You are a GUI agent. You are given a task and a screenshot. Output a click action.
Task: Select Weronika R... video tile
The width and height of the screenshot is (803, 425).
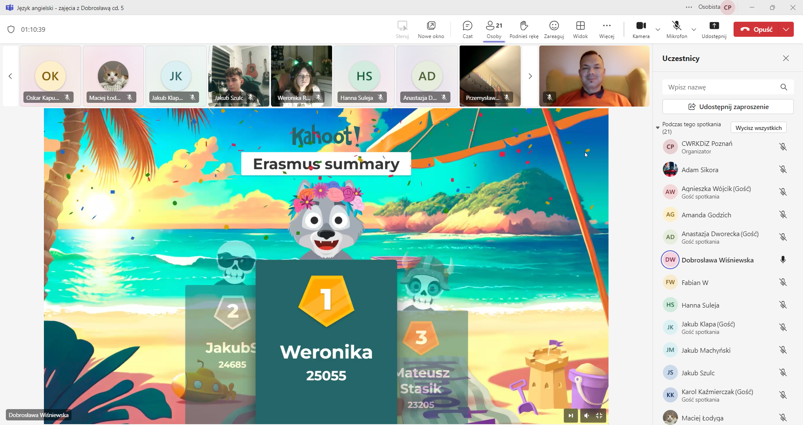click(302, 76)
